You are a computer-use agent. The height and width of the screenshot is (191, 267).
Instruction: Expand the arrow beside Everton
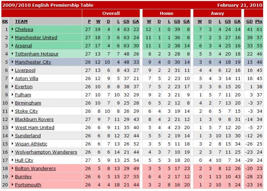click(13, 87)
